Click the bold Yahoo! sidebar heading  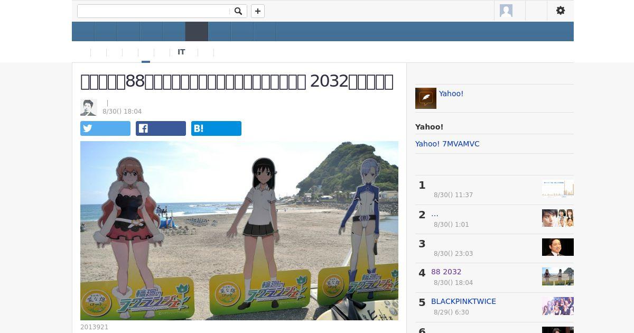click(429, 127)
